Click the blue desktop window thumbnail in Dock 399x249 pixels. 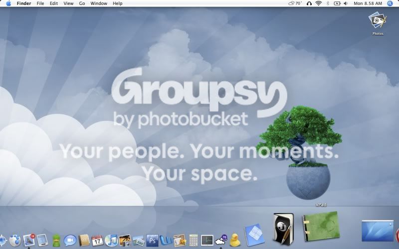tap(378, 231)
